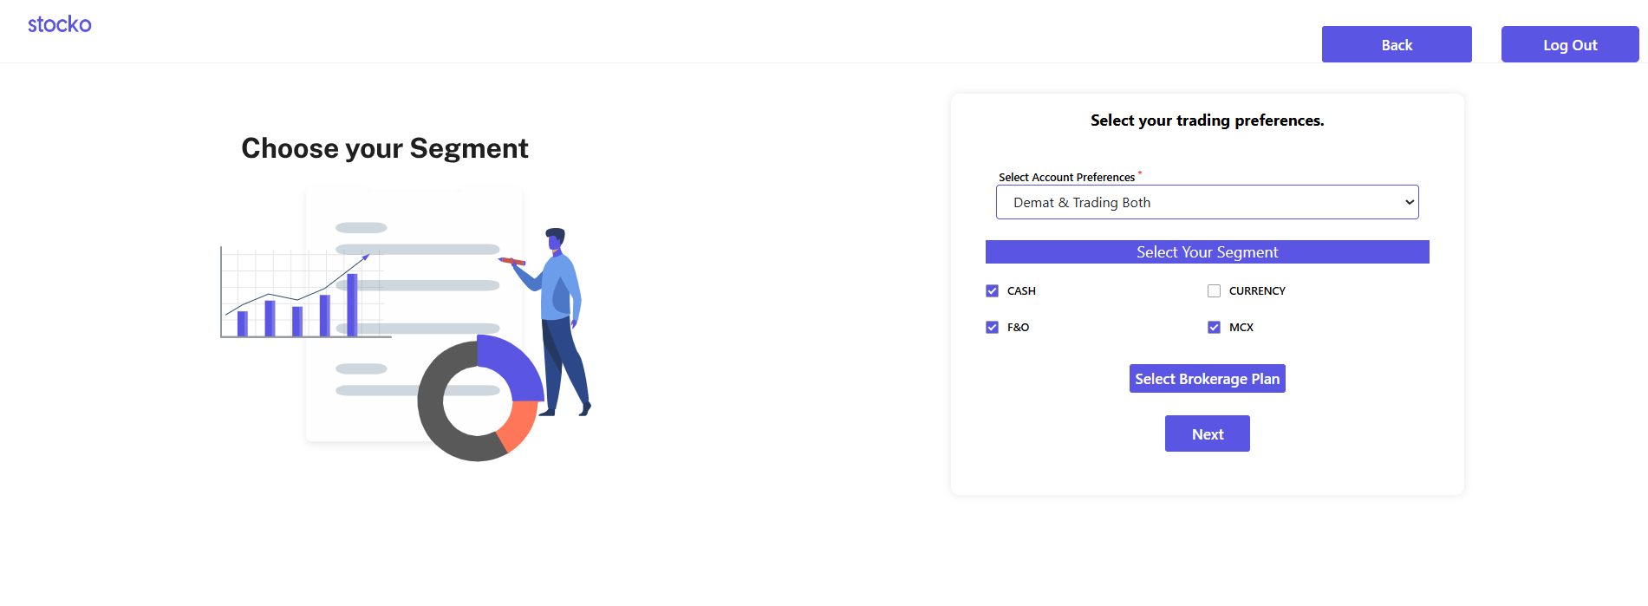Click the account preferences dropdown chevron
The height and width of the screenshot is (606, 1648).
click(x=1409, y=202)
